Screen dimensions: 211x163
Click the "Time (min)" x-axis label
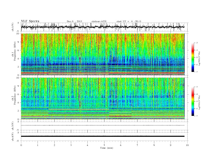(107, 148)
